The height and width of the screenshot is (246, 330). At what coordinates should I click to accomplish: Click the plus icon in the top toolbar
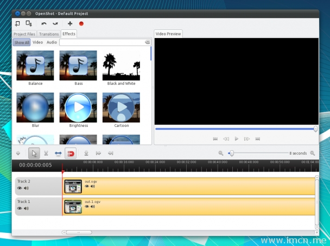tap(70, 23)
